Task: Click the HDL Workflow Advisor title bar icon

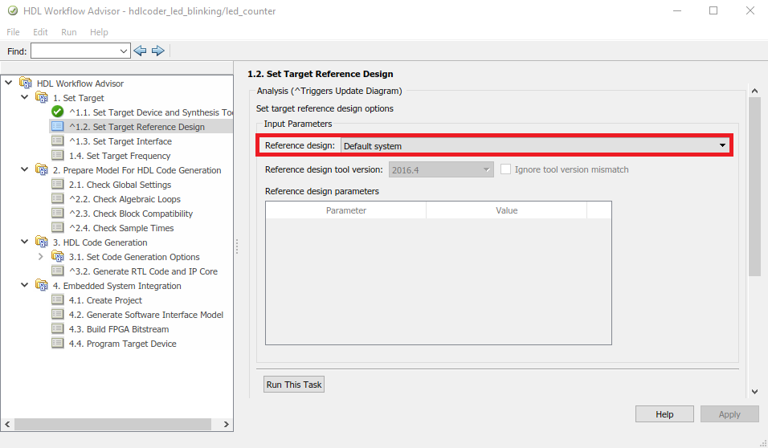Action: pyautogui.click(x=13, y=10)
